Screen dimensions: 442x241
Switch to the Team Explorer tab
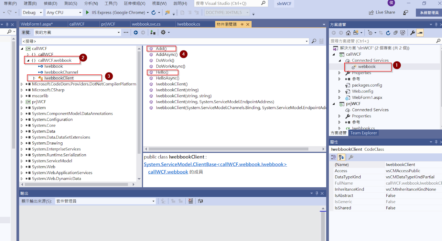tap(364, 133)
